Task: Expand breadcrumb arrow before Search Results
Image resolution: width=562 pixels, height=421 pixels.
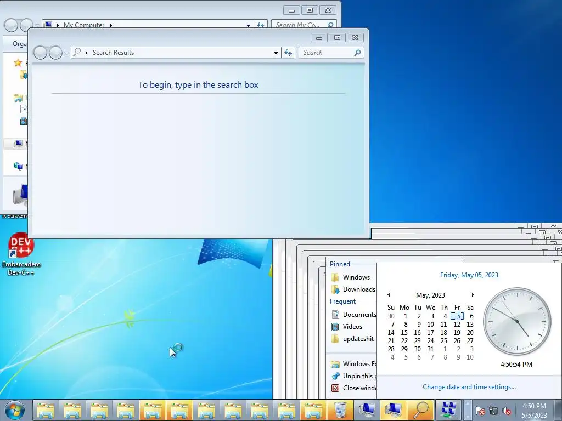Action: [x=86, y=53]
